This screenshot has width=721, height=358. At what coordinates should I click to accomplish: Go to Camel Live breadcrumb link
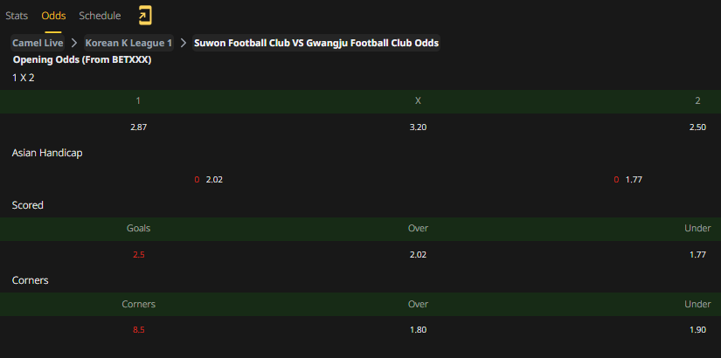(38, 43)
